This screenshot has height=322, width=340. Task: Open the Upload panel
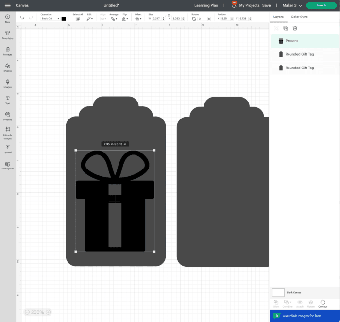[7, 148]
